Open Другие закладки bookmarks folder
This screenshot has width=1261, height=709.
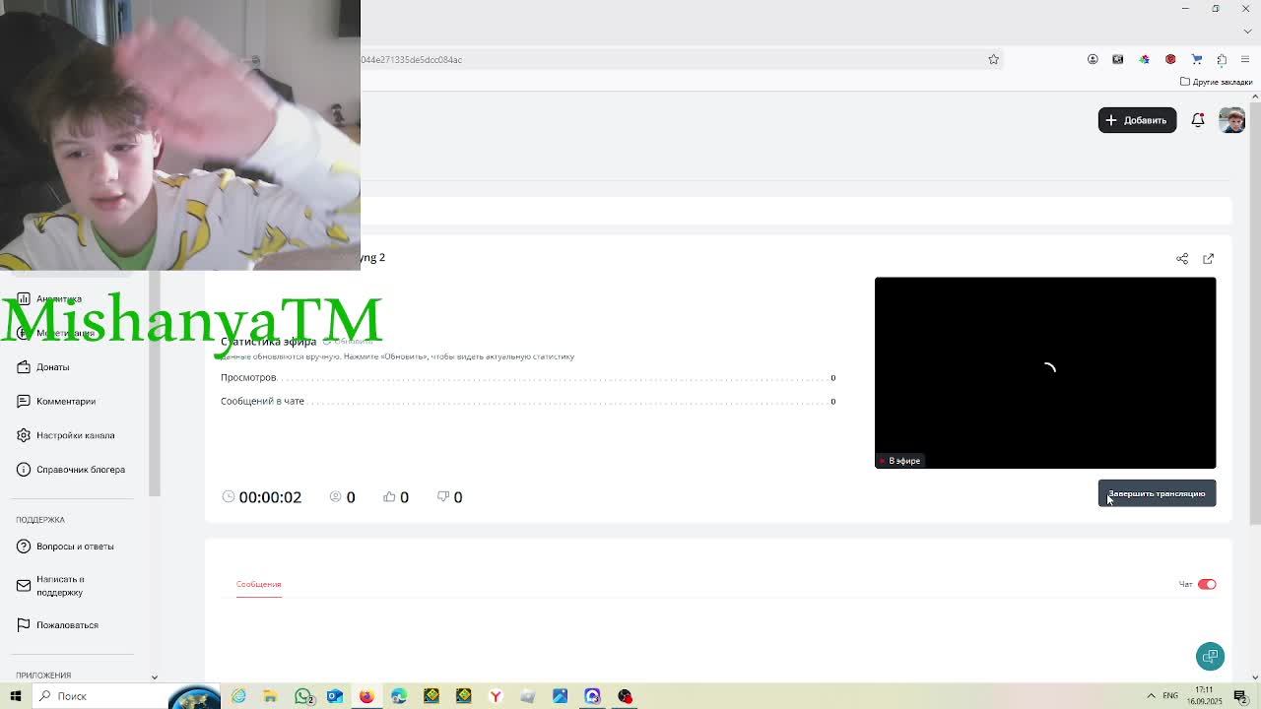click(1216, 82)
